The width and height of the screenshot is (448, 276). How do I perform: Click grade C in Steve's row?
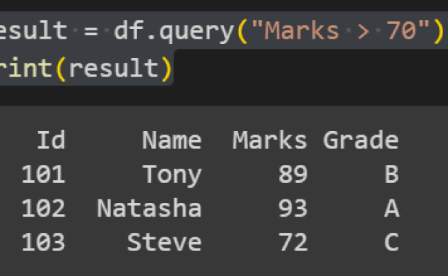pos(391,242)
